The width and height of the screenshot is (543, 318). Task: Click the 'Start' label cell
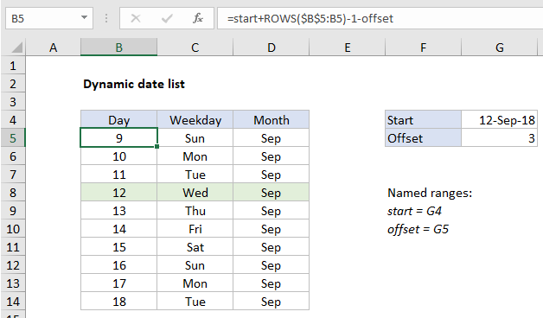tap(423, 120)
